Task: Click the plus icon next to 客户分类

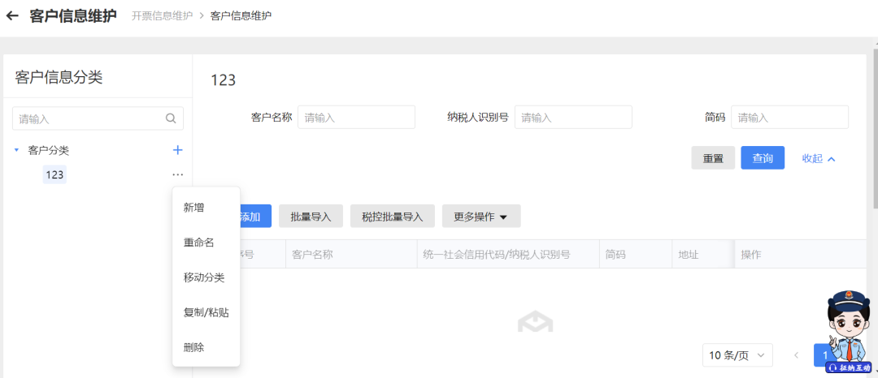Action: tap(178, 150)
